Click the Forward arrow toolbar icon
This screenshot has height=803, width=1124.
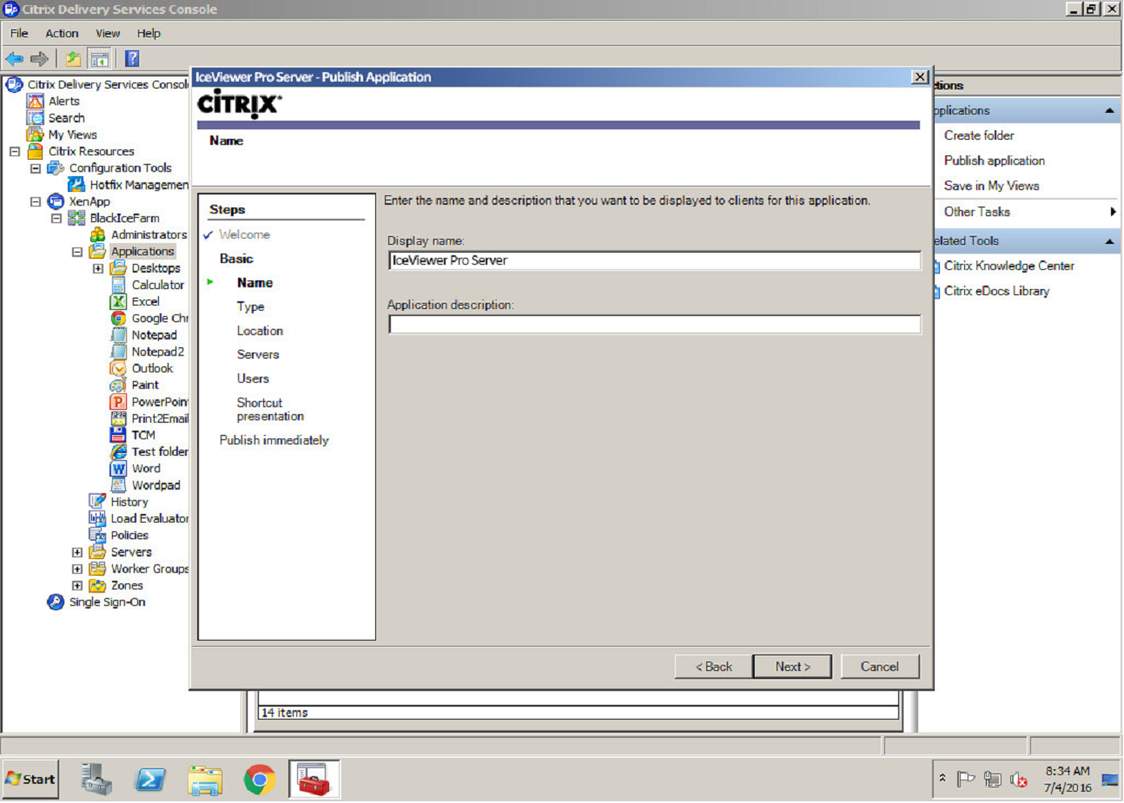tap(40, 59)
